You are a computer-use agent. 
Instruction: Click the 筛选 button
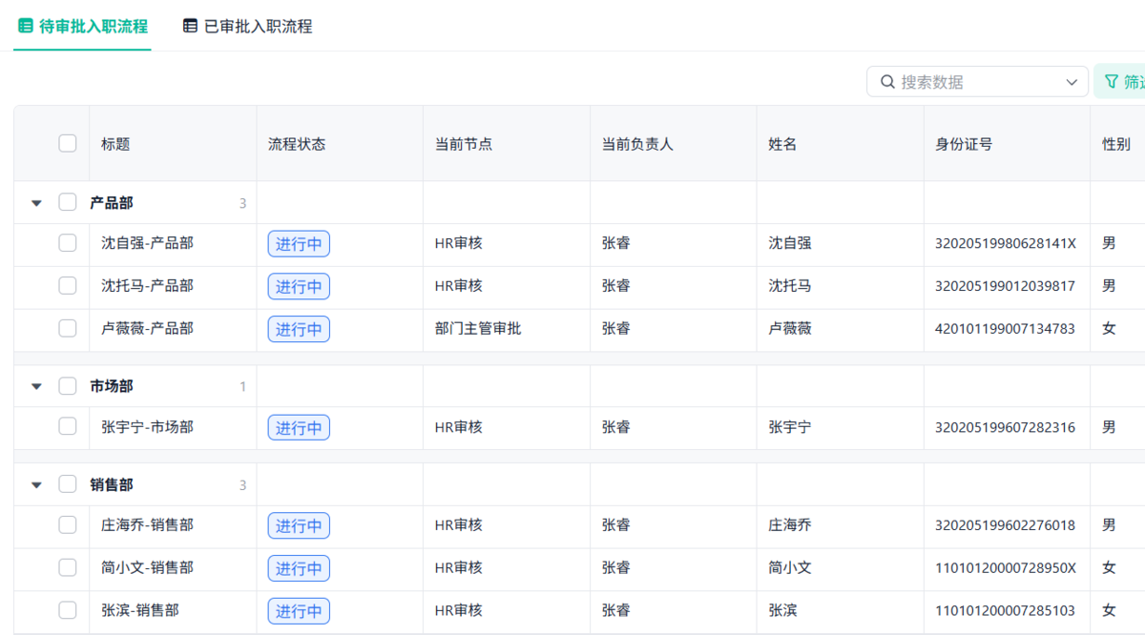pyautogui.click(x=1124, y=82)
